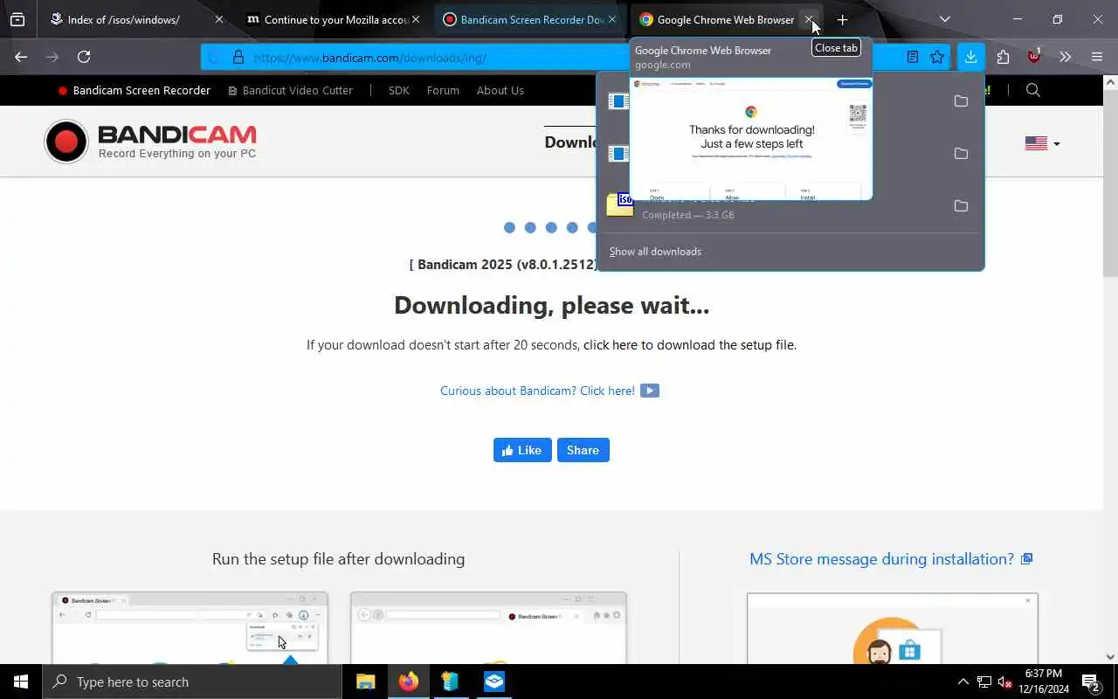Image resolution: width=1118 pixels, height=699 pixels.
Task: Click the taskbar search box
Action: click(x=192, y=682)
